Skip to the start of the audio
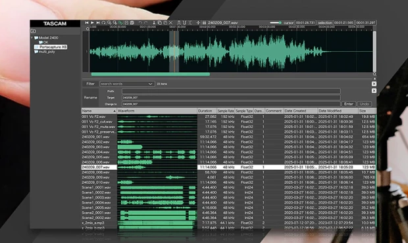The height and width of the screenshot is (243, 408). 87,23
